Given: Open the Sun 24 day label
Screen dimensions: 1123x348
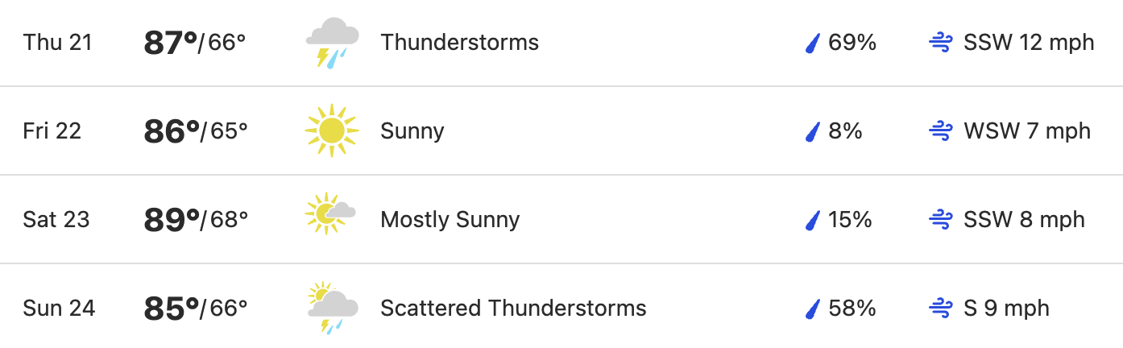Looking at the screenshot, I should click(59, 309).
